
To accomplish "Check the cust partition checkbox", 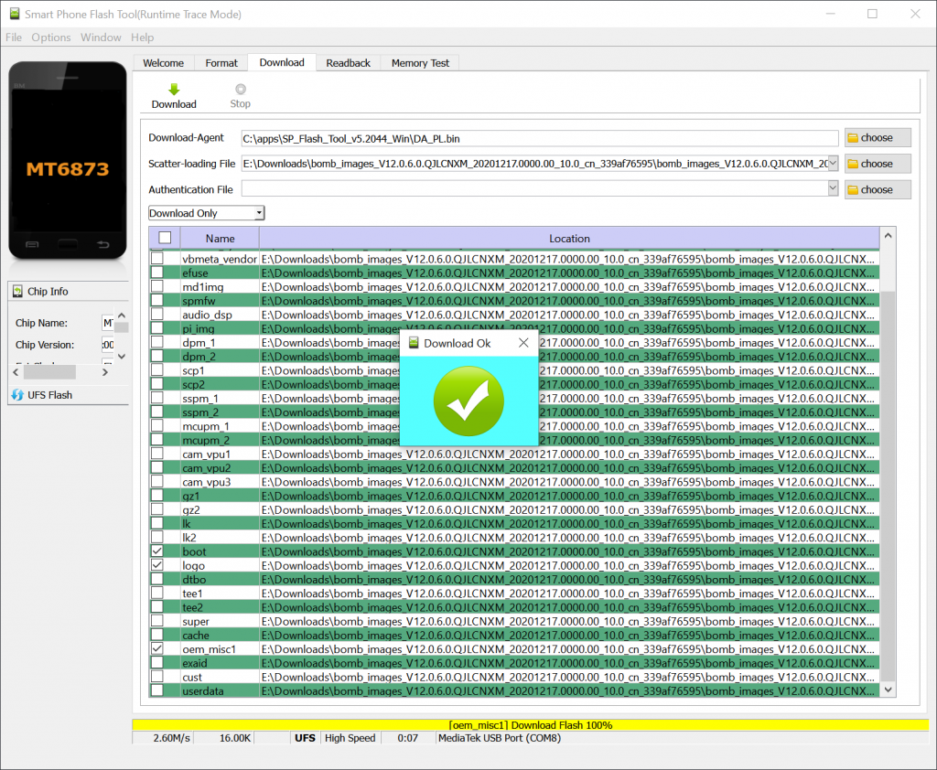I will coord(157,677).
